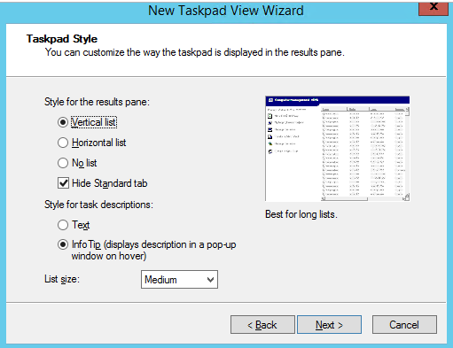This screenshot has height=348, width=453.
Task: Cancel the Taskpad View Wizard
Action: pyautogui.click(x=404, y=325)
